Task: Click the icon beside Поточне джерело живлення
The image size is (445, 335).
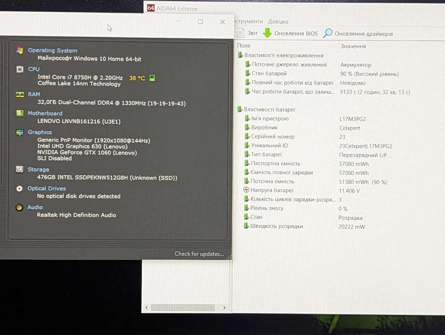Action: (x=248, y=64)
